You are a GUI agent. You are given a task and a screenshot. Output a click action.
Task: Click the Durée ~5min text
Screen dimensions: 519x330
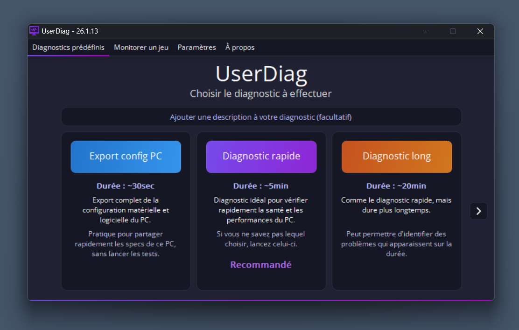[261, 186]
